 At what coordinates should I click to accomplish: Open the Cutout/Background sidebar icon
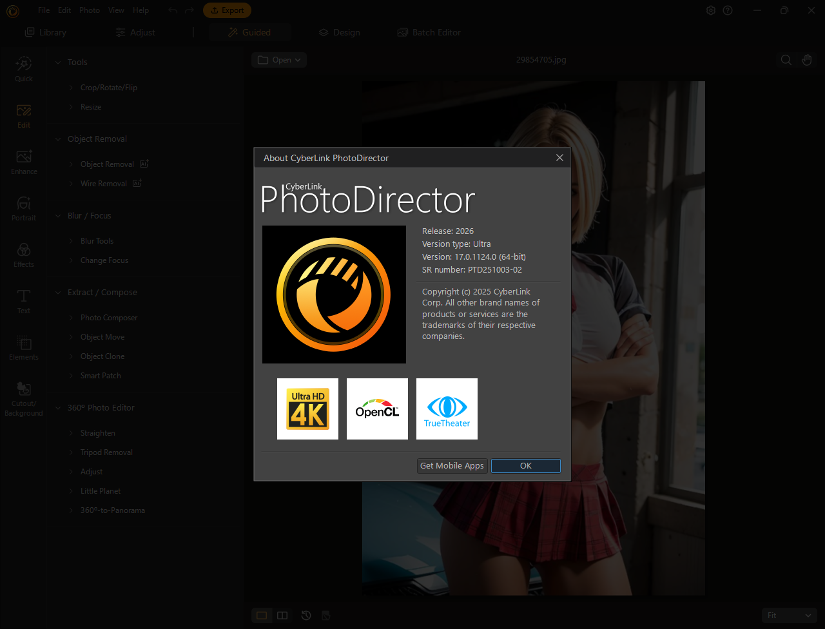(x=24, y=399)
